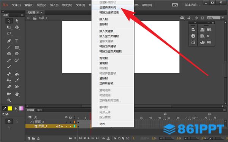Toggle outline view for all layers

coord(74,117)
